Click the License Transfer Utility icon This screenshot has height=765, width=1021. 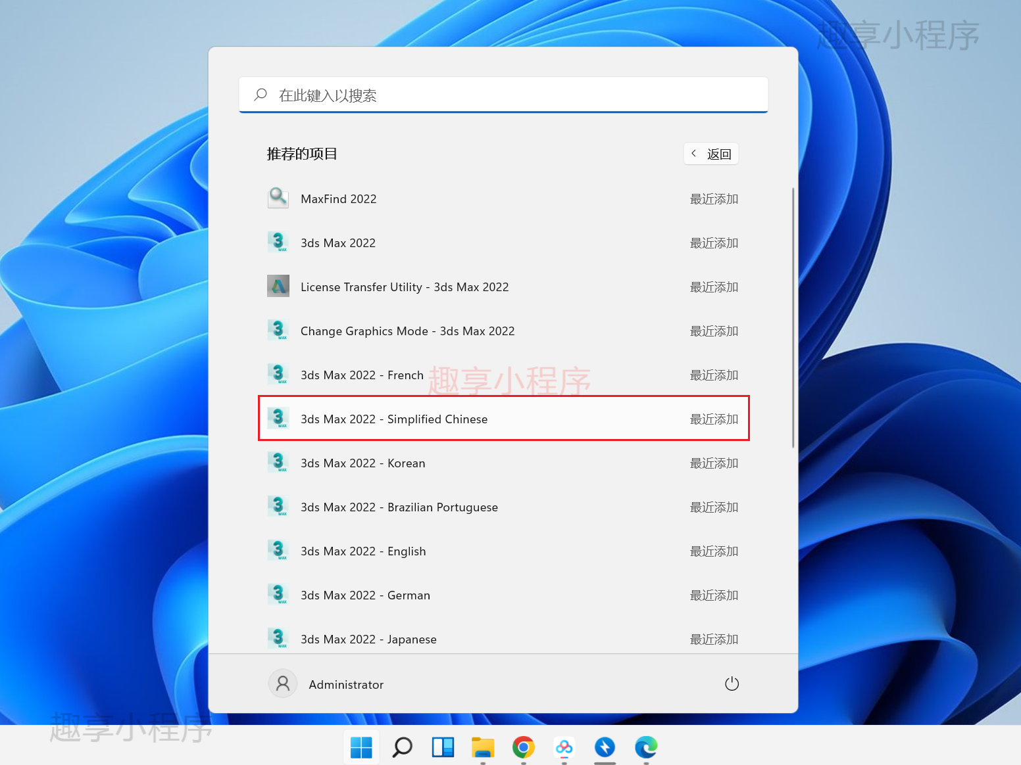click(278, 286)
